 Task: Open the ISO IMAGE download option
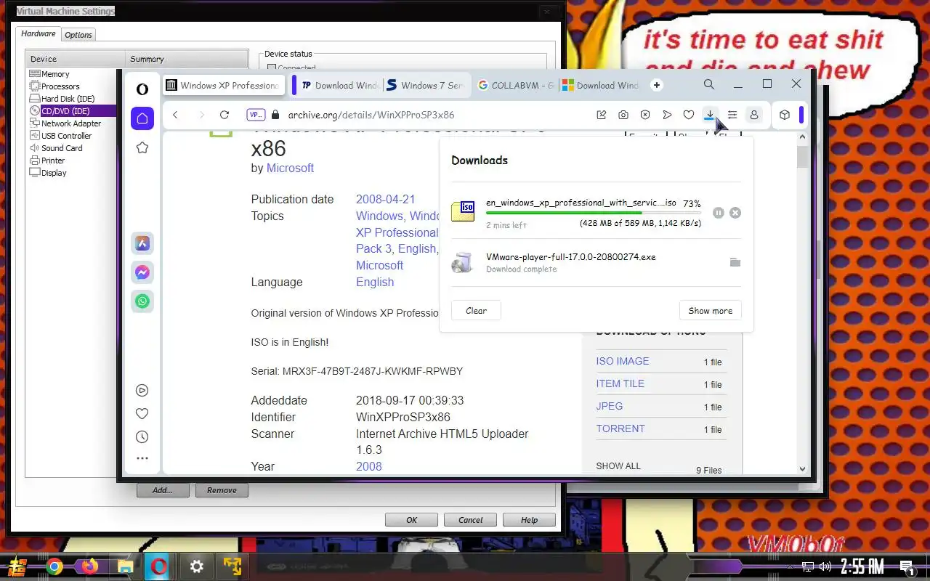[x=623, y=361]
